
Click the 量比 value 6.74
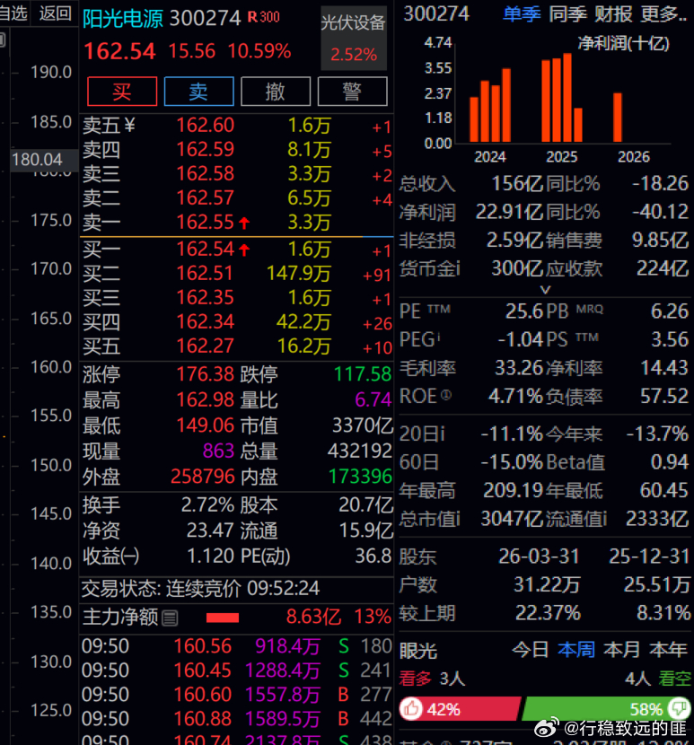click(x=373, y=400)
